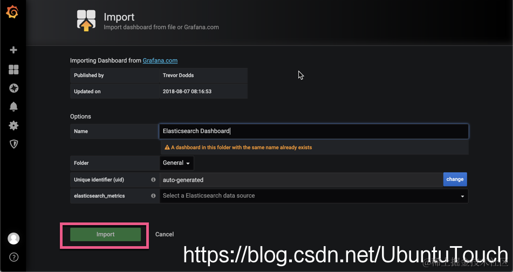This screenshot has height=272, width=513.
Task: Follow the Grafana.com link
Action: point(160,60)
